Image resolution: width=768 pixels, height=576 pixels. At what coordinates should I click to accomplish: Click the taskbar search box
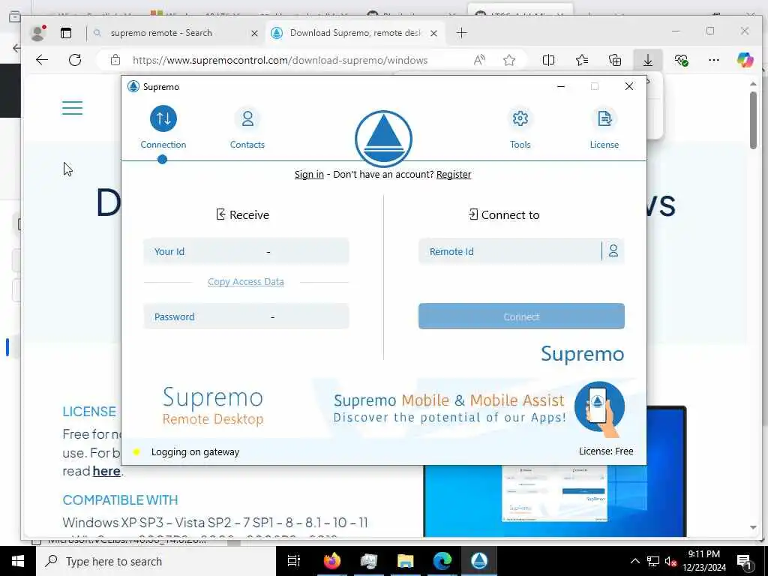(156, 561)
